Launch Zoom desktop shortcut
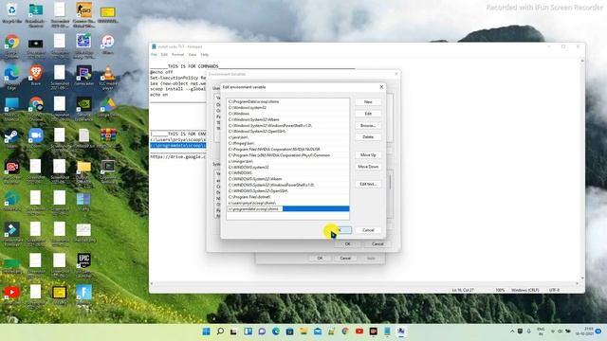Image resolution: width=607 pixels, height=341 pixels. click(x=36, y=138)
